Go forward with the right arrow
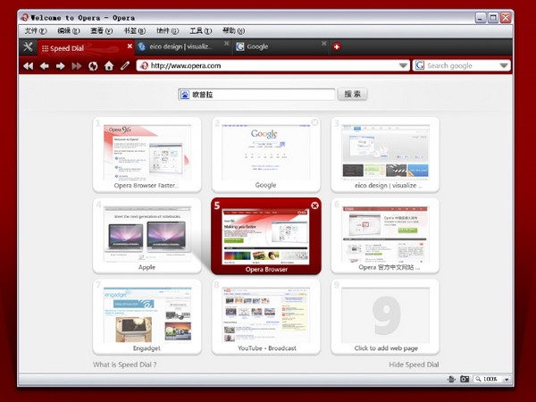Image resolution: width=536 pixels, height=402 pixels. pyautogui.click(x=61, y=66)
